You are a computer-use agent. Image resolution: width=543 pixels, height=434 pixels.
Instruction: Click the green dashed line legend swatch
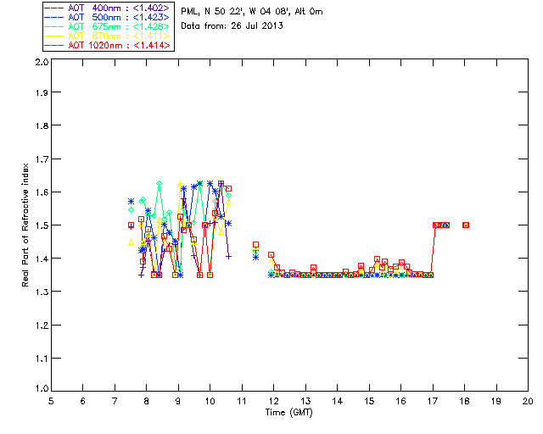(x=53, y=26)
